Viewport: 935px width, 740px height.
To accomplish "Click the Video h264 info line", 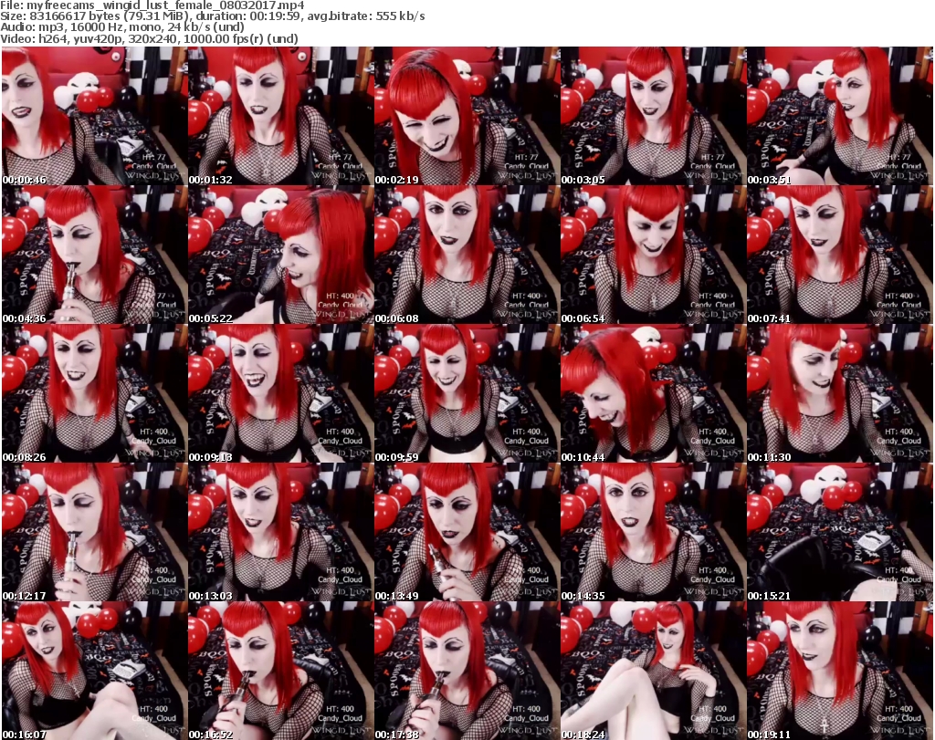I will click(149, 38).
